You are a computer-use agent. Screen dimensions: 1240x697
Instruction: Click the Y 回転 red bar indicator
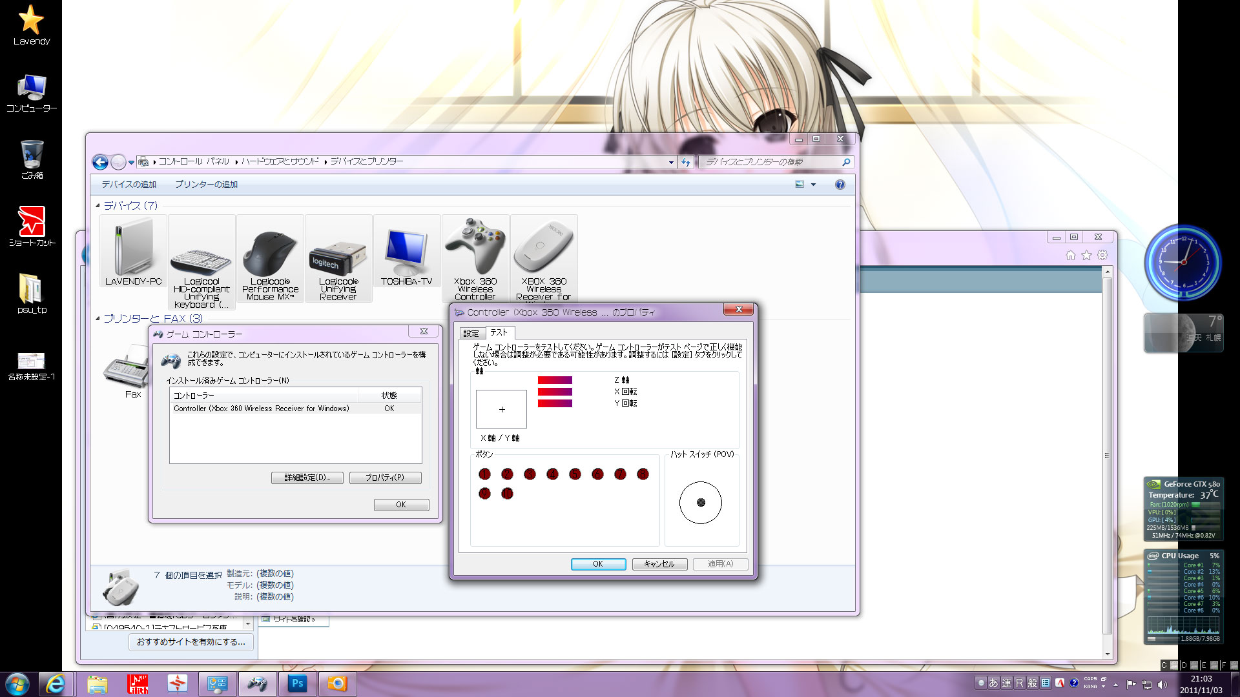pos(555,403)
